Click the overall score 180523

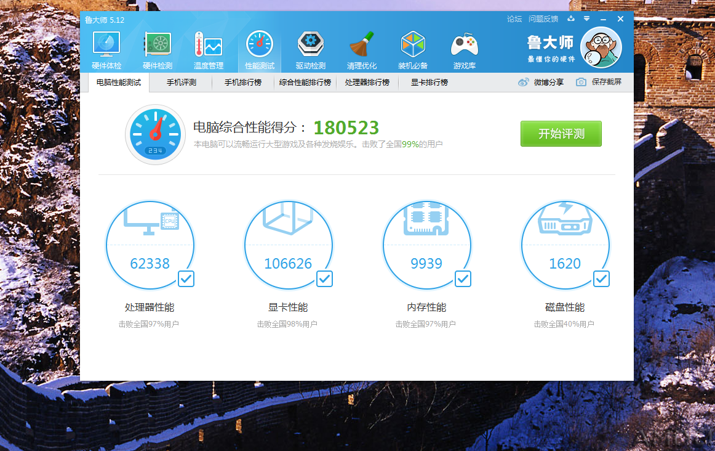click(x=346, y=128)
